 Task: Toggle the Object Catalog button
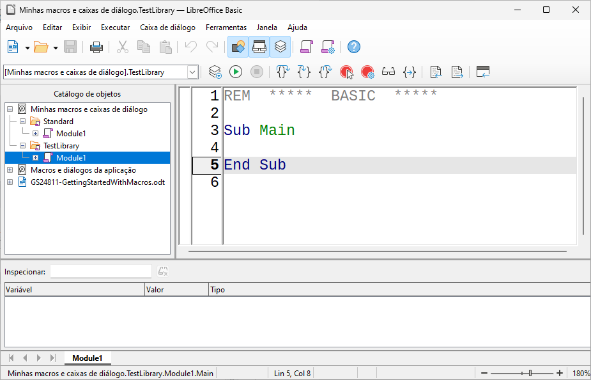pyautogui.click(x=238, y=47)
